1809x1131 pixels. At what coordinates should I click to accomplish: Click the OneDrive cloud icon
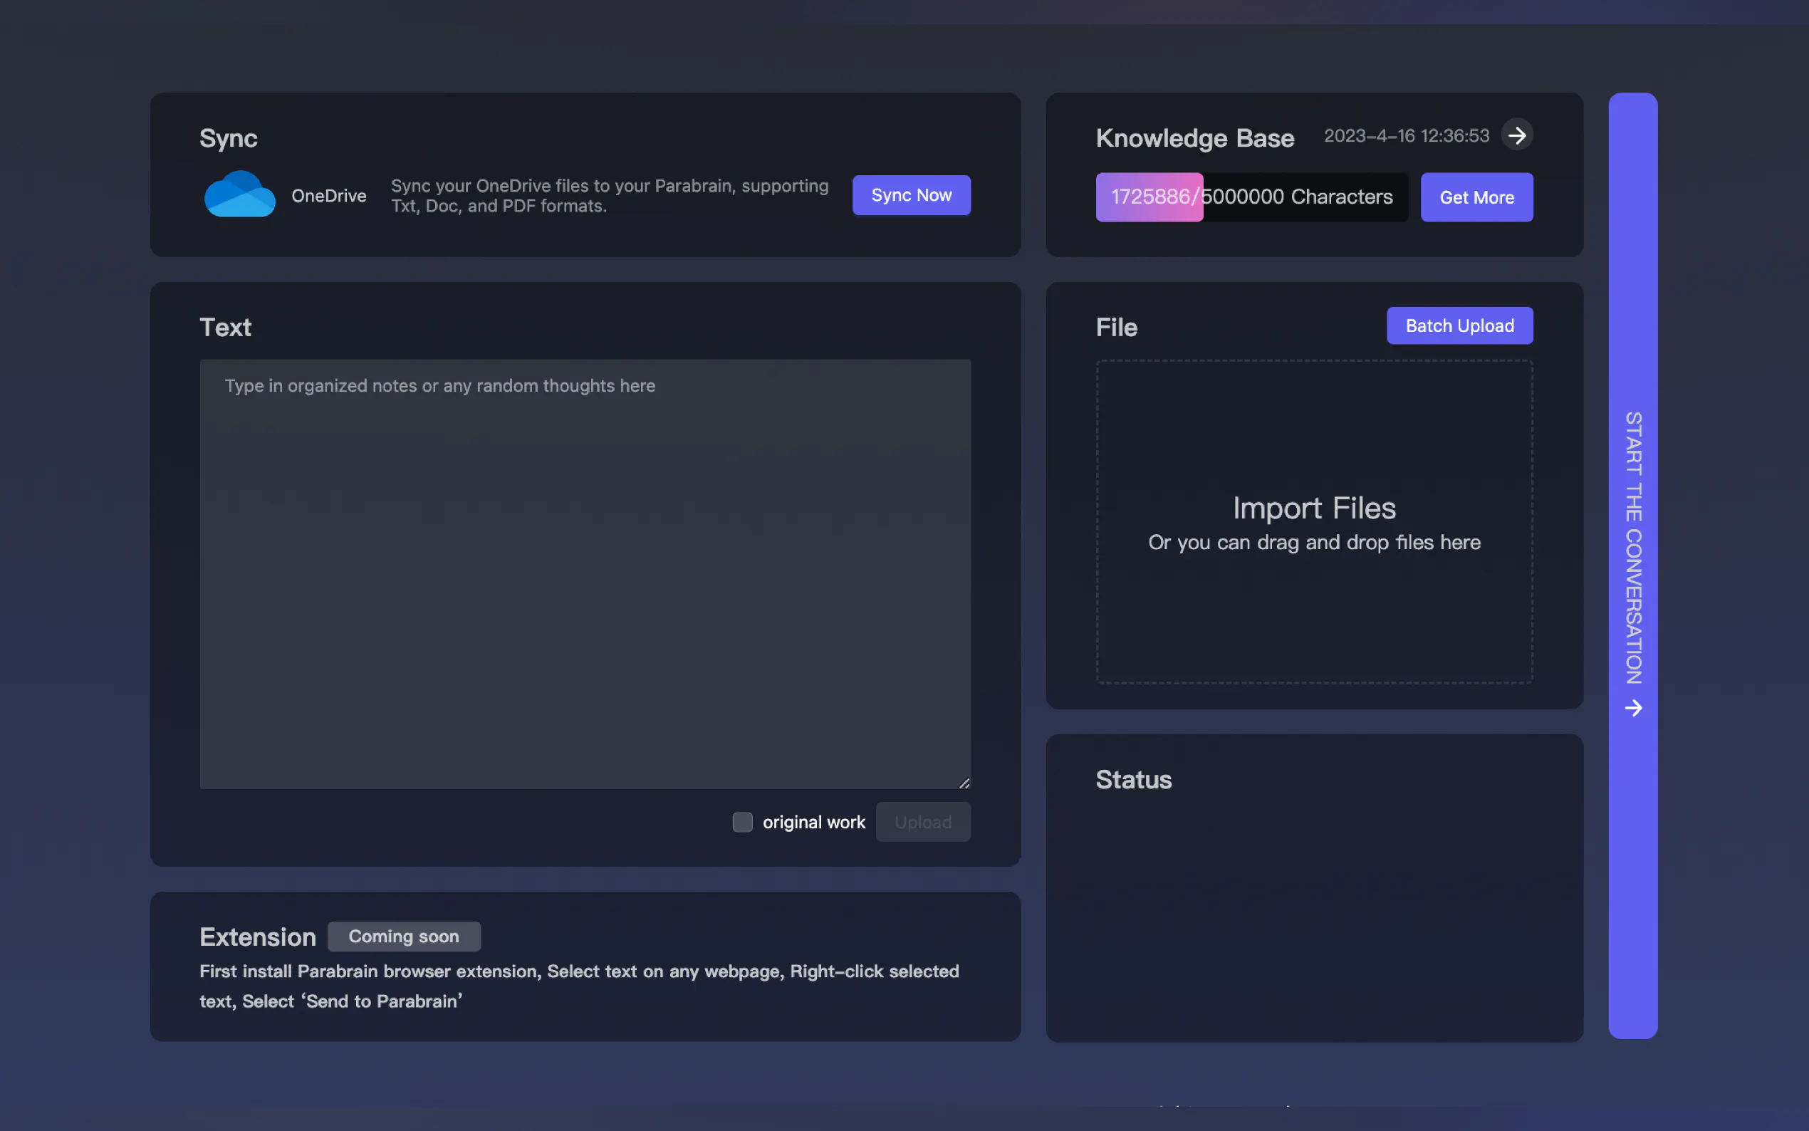(239, 194)
